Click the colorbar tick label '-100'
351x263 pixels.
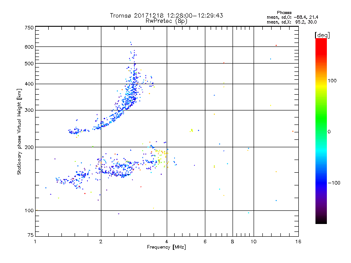334,183
